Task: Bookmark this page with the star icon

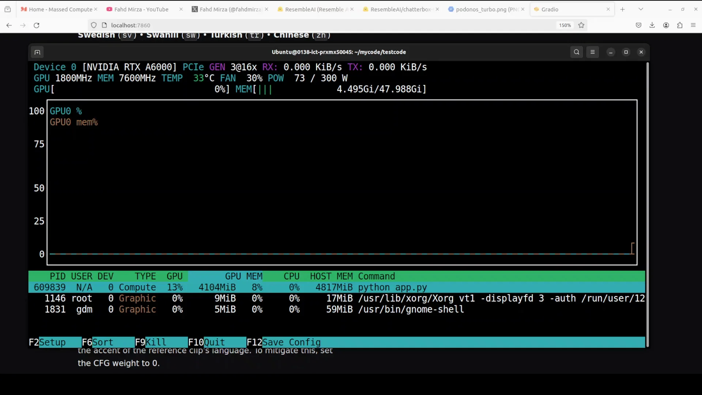Action: coord(581,25)
